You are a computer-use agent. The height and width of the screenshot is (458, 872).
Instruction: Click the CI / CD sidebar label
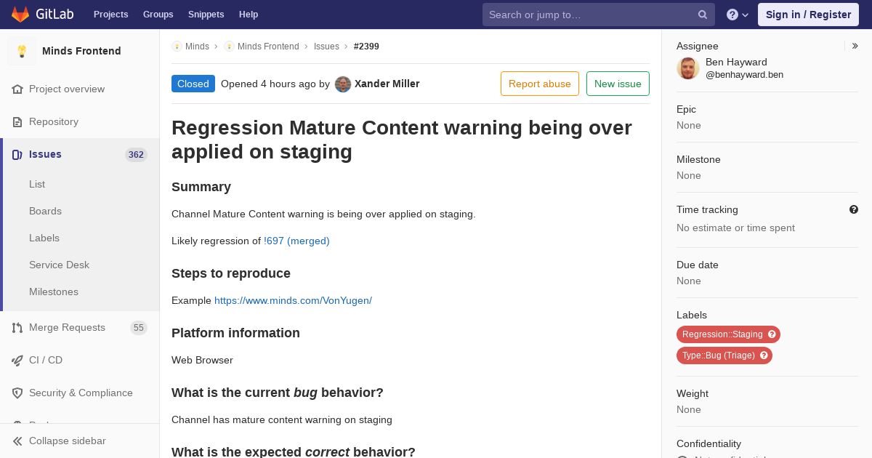pos(46,360)
